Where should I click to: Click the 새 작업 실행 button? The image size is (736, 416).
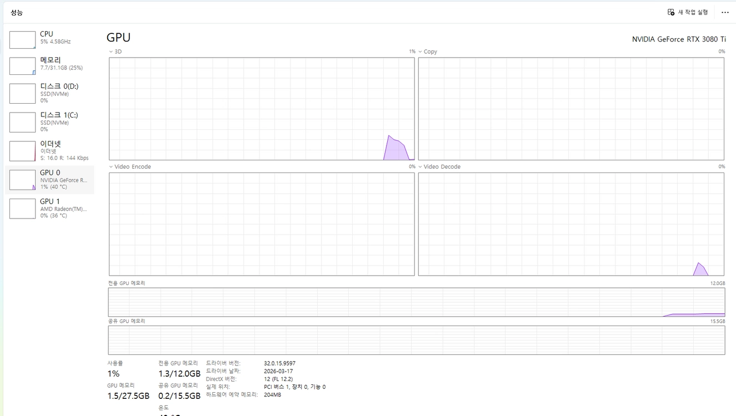tap(688, 12)
